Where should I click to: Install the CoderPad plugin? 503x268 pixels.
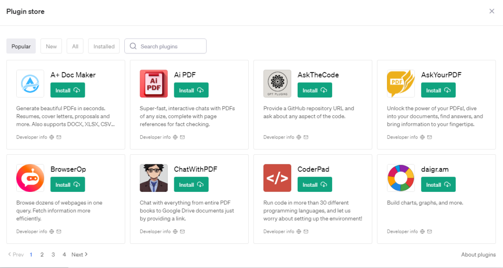[x=314, y=184]
